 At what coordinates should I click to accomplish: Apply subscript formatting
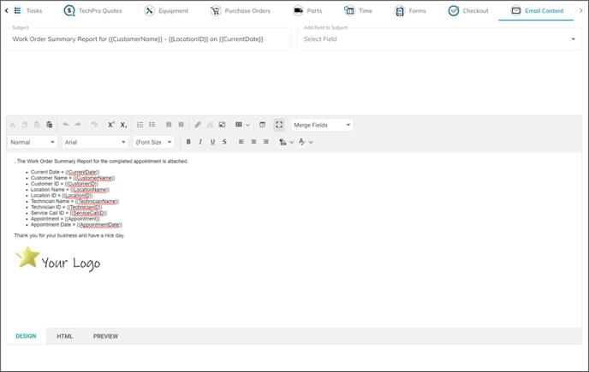tap(123, 125)
